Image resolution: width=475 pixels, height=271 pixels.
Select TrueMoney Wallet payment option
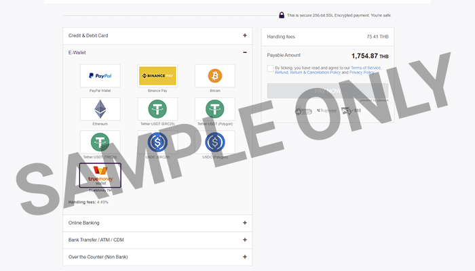coord(100,175)
